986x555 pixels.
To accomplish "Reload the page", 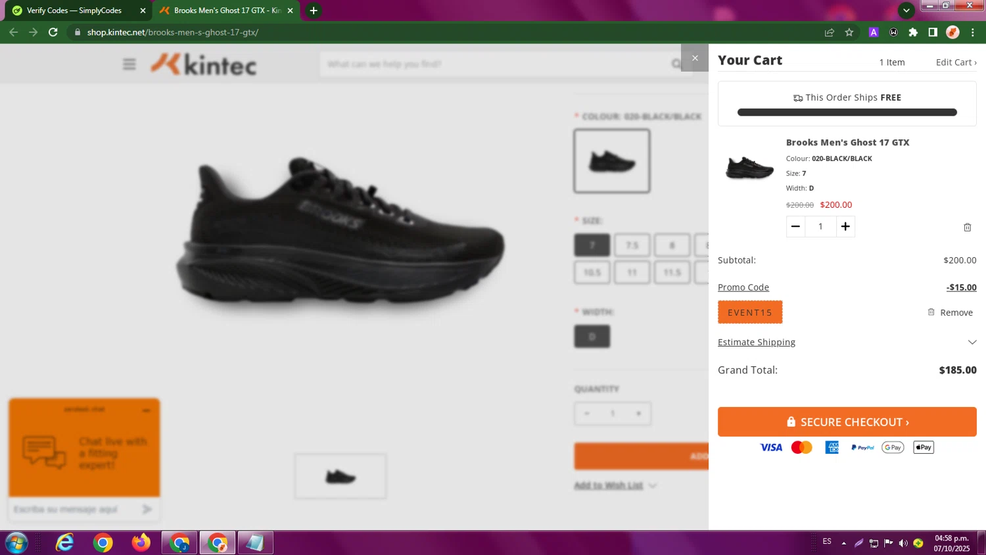I will tap(53, 32).
